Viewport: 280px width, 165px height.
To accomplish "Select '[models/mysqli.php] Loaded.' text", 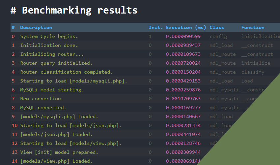I will [59, 117].
